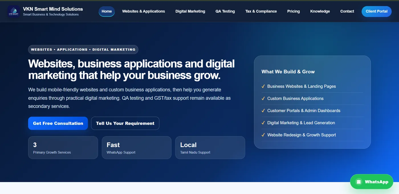The width and height of the screenshot is (399, 194).
Task: Click Get Free Consultation button
Action: (x=58, y=123)
